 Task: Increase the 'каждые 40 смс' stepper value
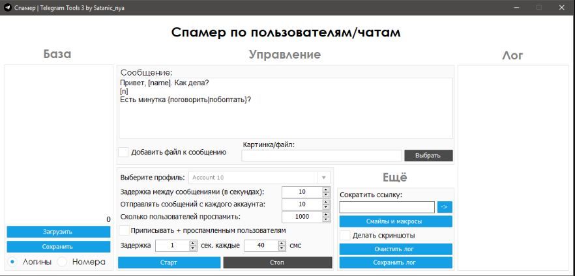[x=282, y=243]
